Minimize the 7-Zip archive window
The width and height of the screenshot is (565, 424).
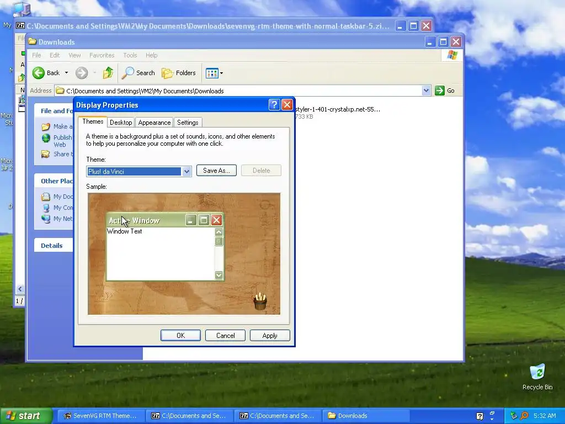tap(401, 25)
